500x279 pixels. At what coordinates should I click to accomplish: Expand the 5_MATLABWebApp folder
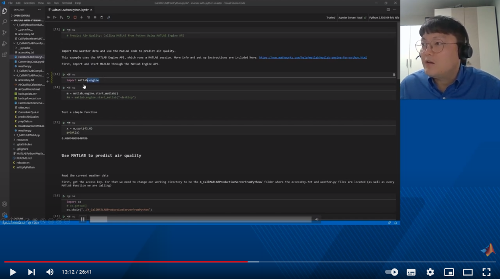point(26,135)
